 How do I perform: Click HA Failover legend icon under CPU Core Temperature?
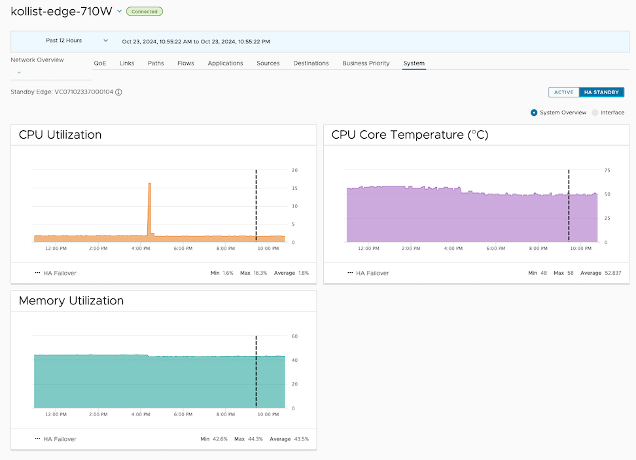(350, 273)
